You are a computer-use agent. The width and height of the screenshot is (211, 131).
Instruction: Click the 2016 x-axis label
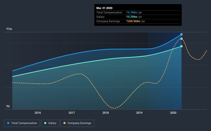(x=38, y=113)
